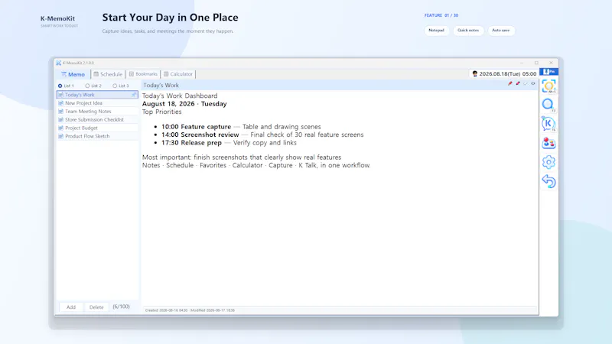
Task: Minimize the K-MemoKit window
Action: tap(522, 63)
